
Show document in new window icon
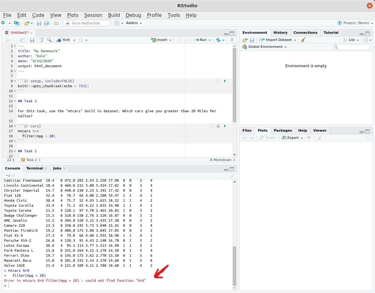[22, 40]
